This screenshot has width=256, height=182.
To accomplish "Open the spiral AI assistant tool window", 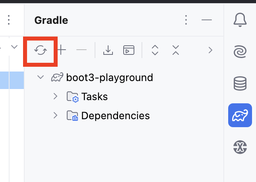I will 240,52.
